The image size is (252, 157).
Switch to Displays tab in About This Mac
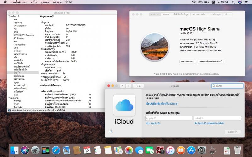(166, 14)
